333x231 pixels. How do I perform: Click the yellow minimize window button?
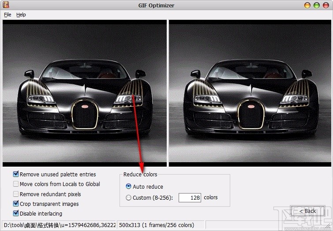[307, 5]
